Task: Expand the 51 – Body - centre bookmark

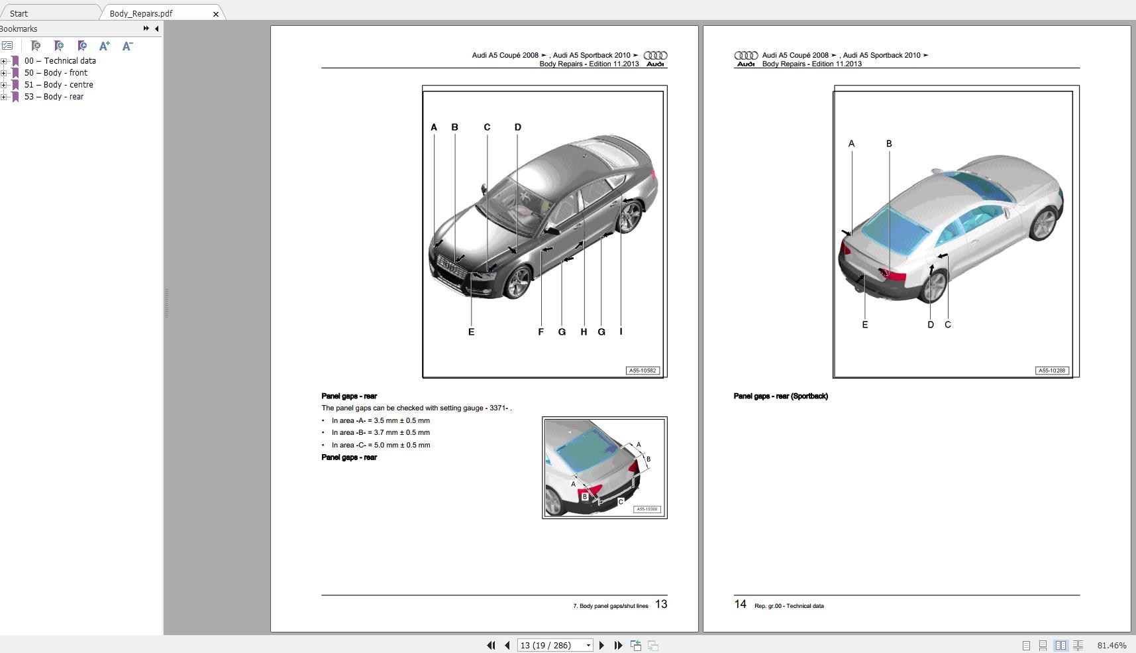Action: 4,85
